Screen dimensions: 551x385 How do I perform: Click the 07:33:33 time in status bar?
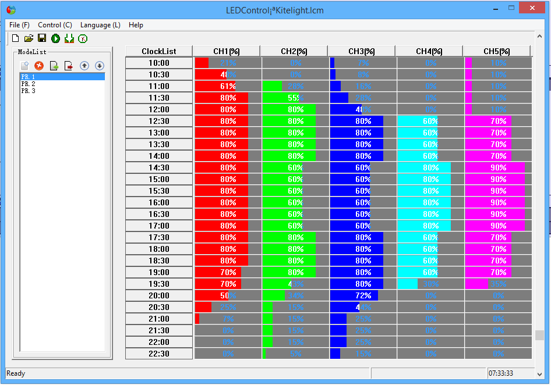tap(501, 373)
